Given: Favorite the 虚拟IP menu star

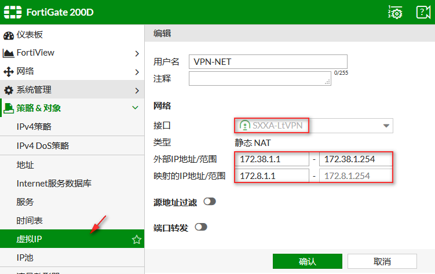Looking at the screenshot, I should [x=137, y=239].
